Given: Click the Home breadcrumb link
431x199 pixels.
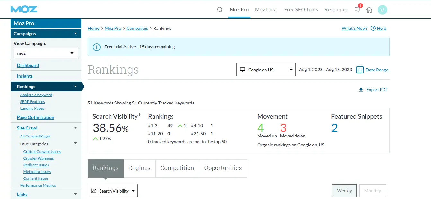Looking at the screenshot, I should [93, 28].
